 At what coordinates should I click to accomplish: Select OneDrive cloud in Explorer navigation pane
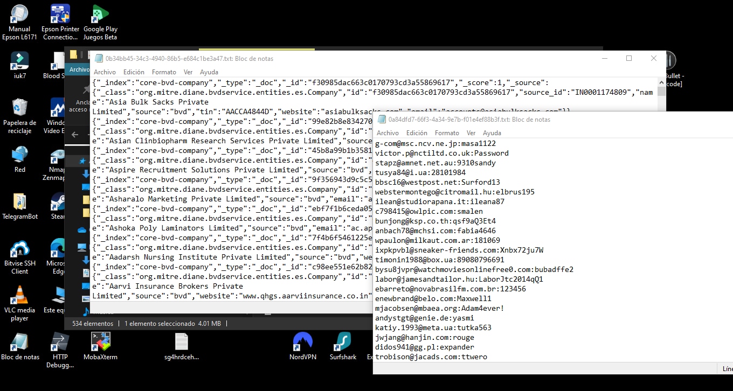[82, 230]
